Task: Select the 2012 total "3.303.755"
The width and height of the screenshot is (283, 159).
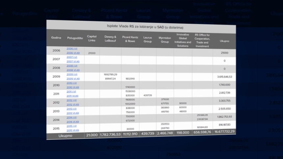Action: pyautogui.click(x=224, y=101)
